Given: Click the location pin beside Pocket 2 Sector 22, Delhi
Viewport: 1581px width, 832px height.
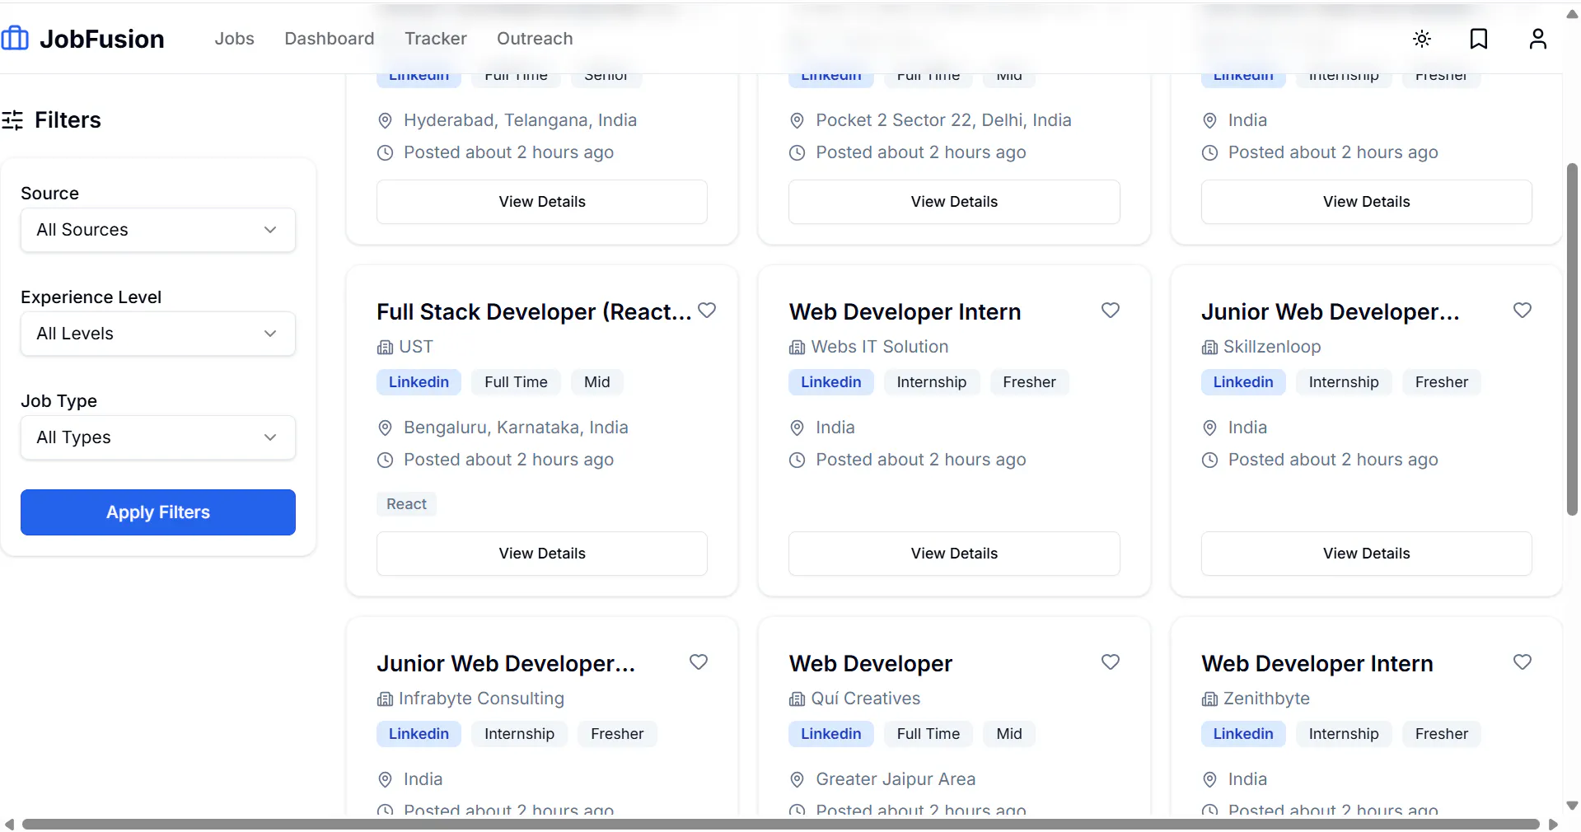Looking at the screenshot, I should (x=797, y=120).
